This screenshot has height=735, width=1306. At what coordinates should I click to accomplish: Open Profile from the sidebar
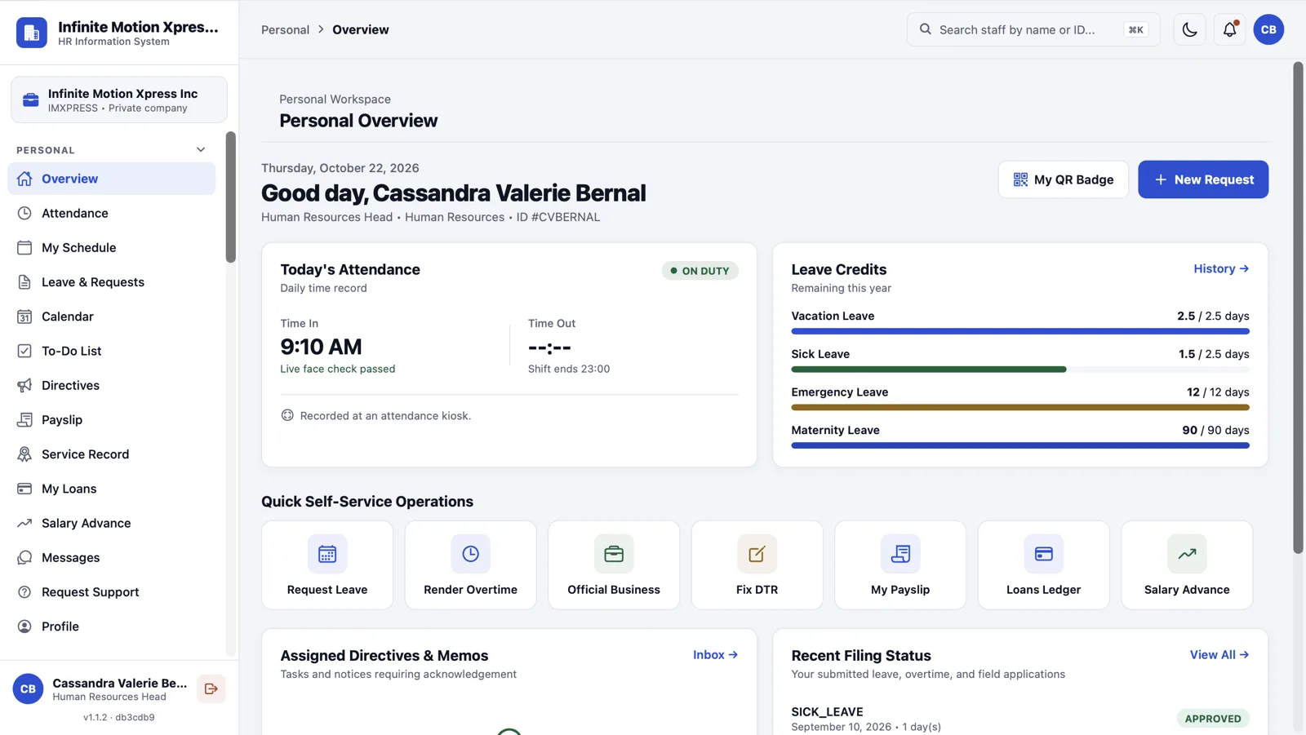coord(112,627)
